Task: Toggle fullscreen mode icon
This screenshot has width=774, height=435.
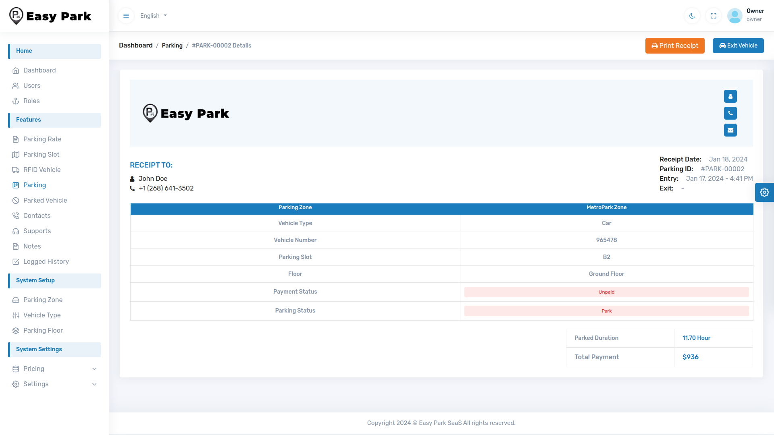Action: click(x=714, y=16)
